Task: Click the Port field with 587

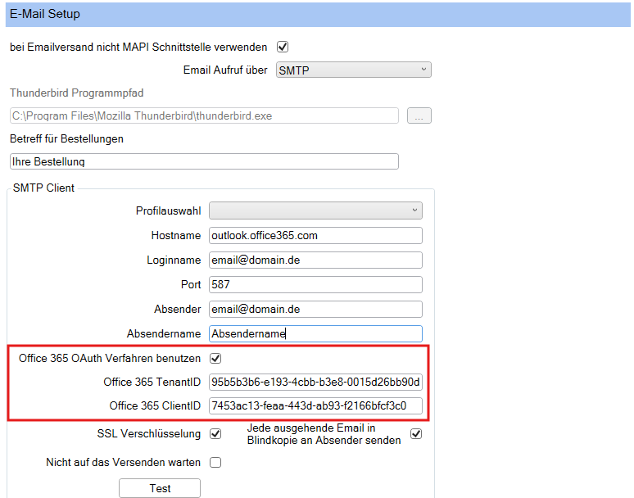Action: tap(315, 284)
